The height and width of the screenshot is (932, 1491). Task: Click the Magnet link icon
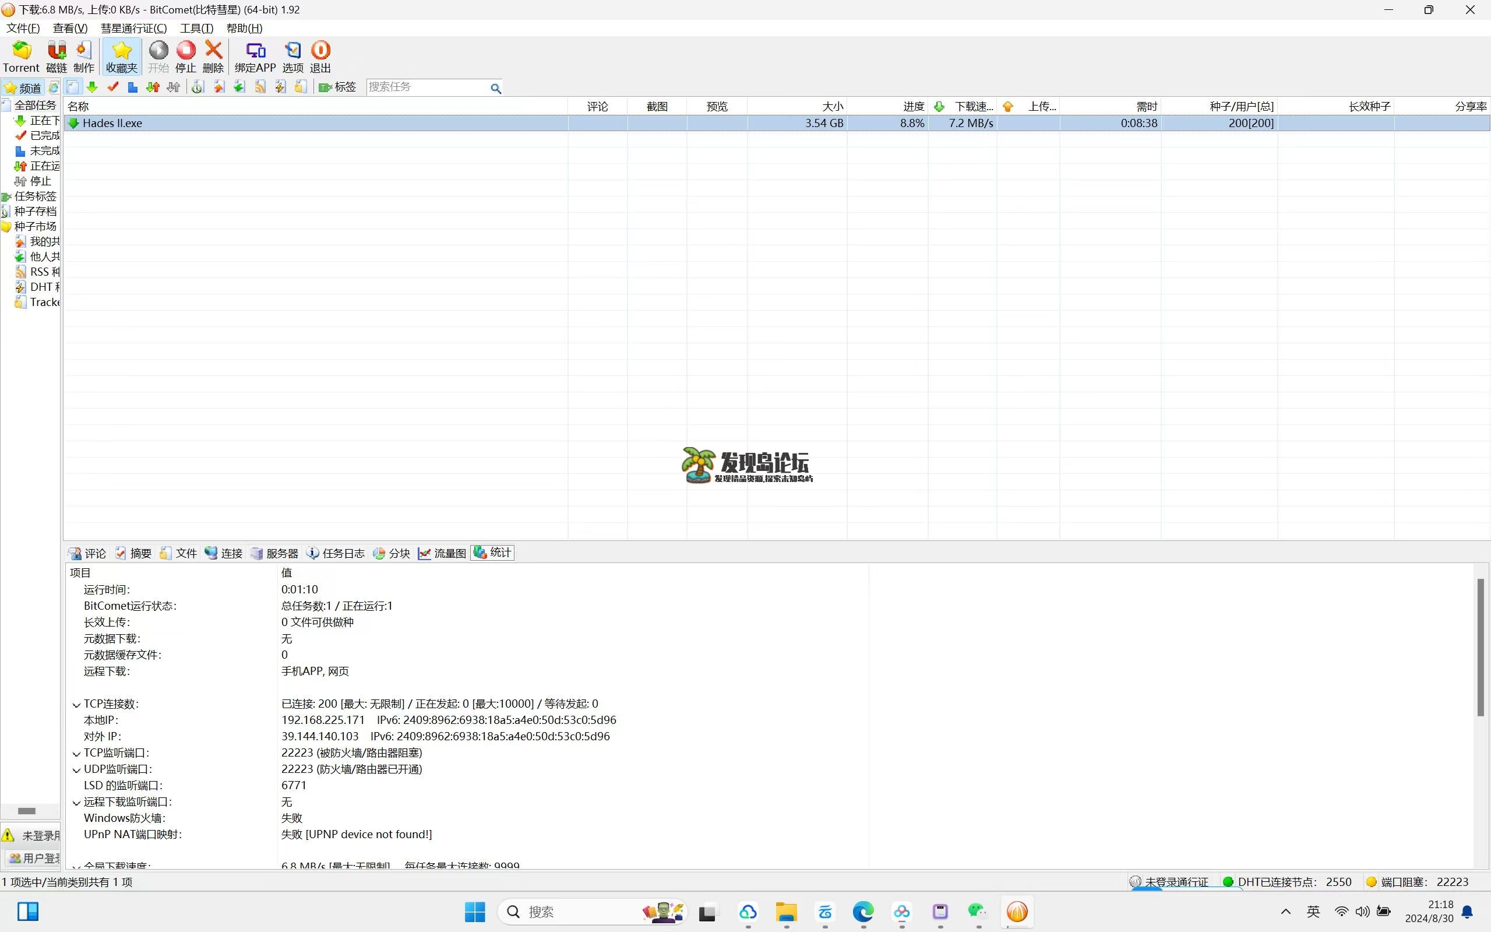pos(56,56)
